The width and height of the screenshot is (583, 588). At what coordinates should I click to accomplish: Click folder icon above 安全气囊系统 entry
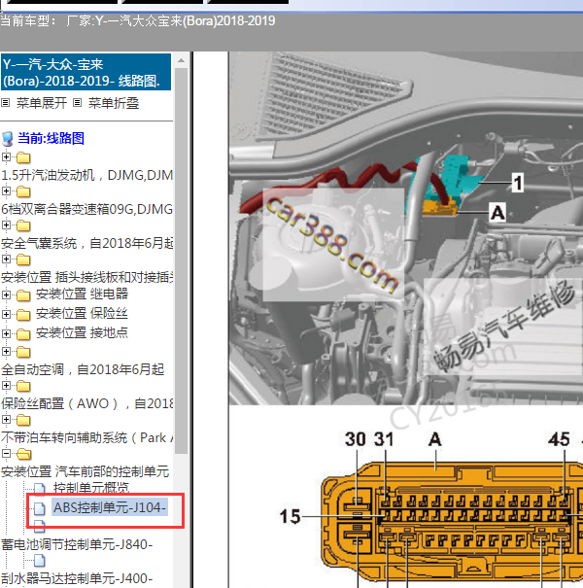[x=23, y=225]
